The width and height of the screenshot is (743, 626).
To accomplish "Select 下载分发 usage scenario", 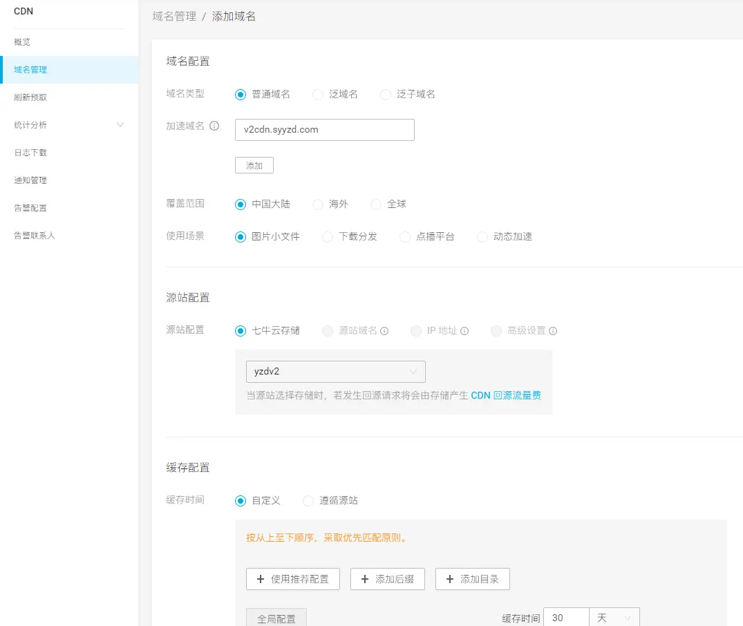I will click(x=328, y=237).
